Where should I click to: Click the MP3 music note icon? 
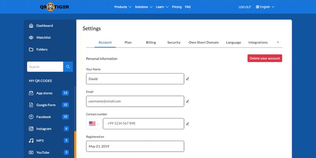31,141
